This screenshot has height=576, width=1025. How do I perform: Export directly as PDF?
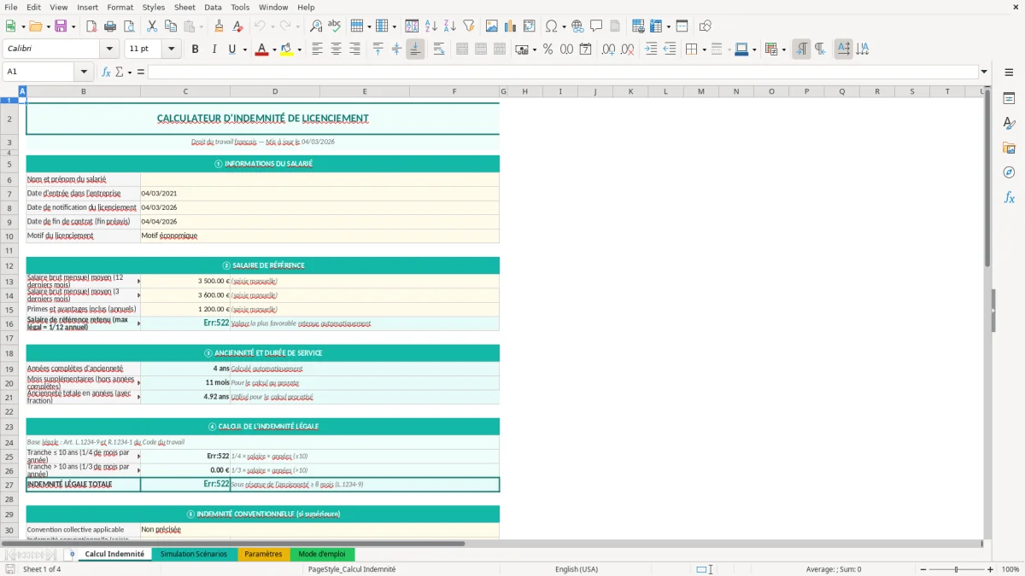click(91, 26)
